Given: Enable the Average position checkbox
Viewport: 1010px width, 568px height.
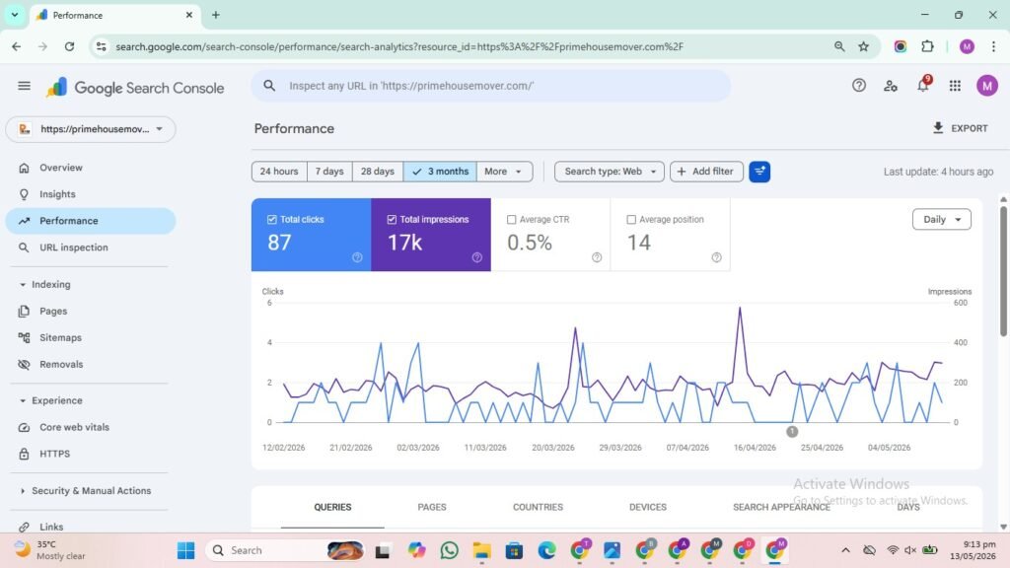Looking at the screenshot, I should (x=631, y=220).
